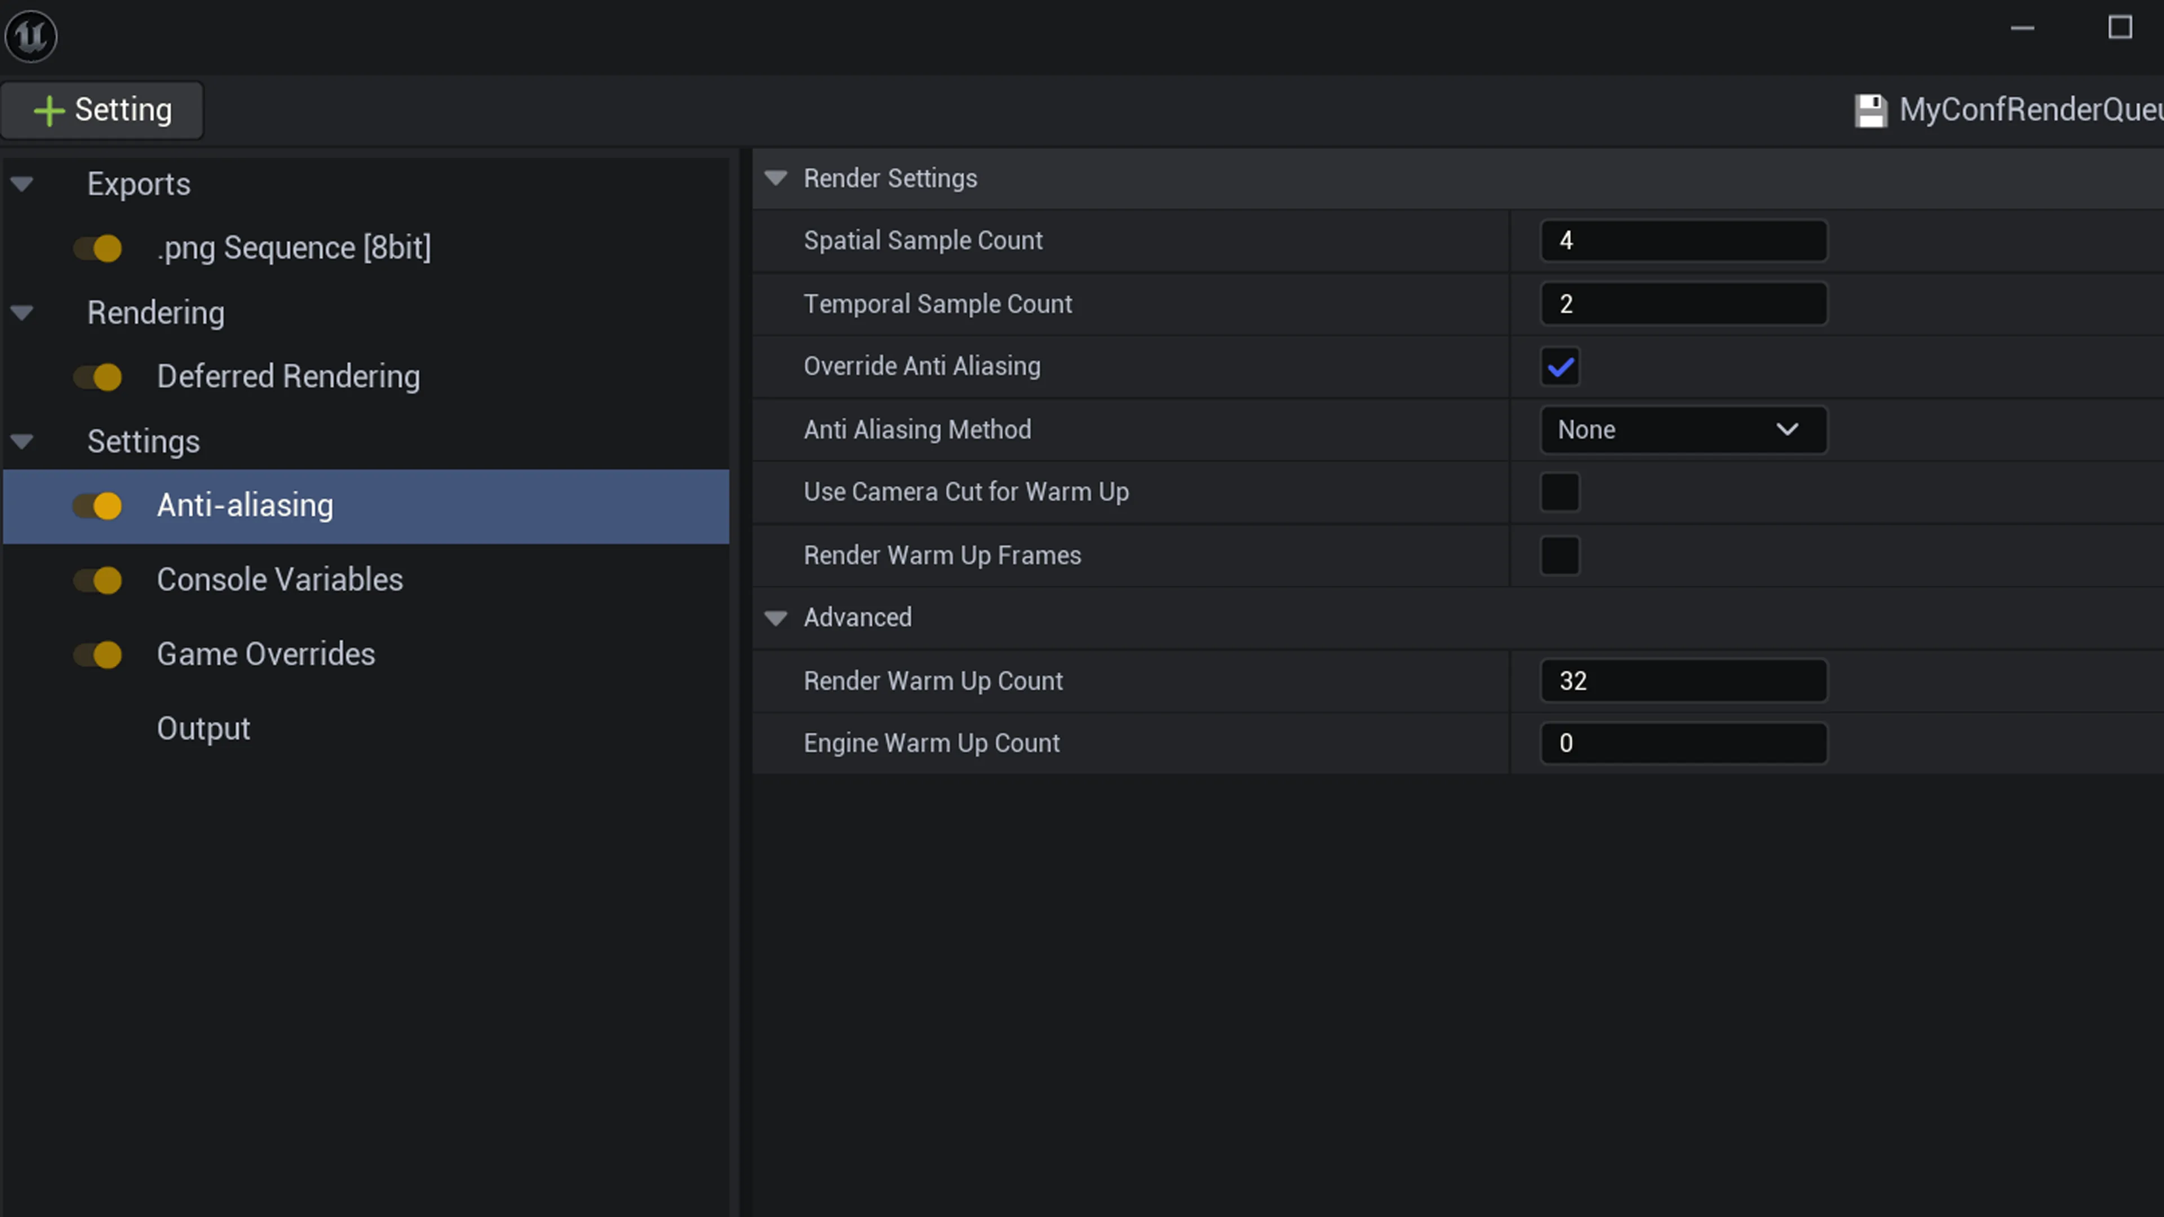Toggle the Deferred Rendering switch
The width and height of the screenshot is (2164, 1217).
[x=97, y=377]
